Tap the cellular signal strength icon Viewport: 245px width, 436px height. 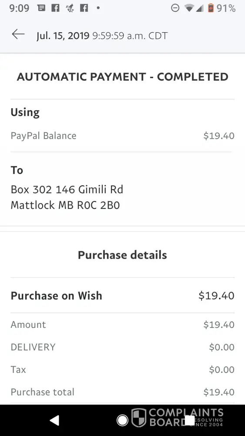click(199, 8)
